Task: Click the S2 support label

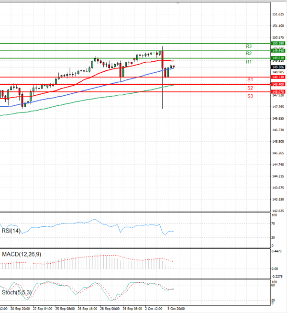Action: tap(250, 88)
